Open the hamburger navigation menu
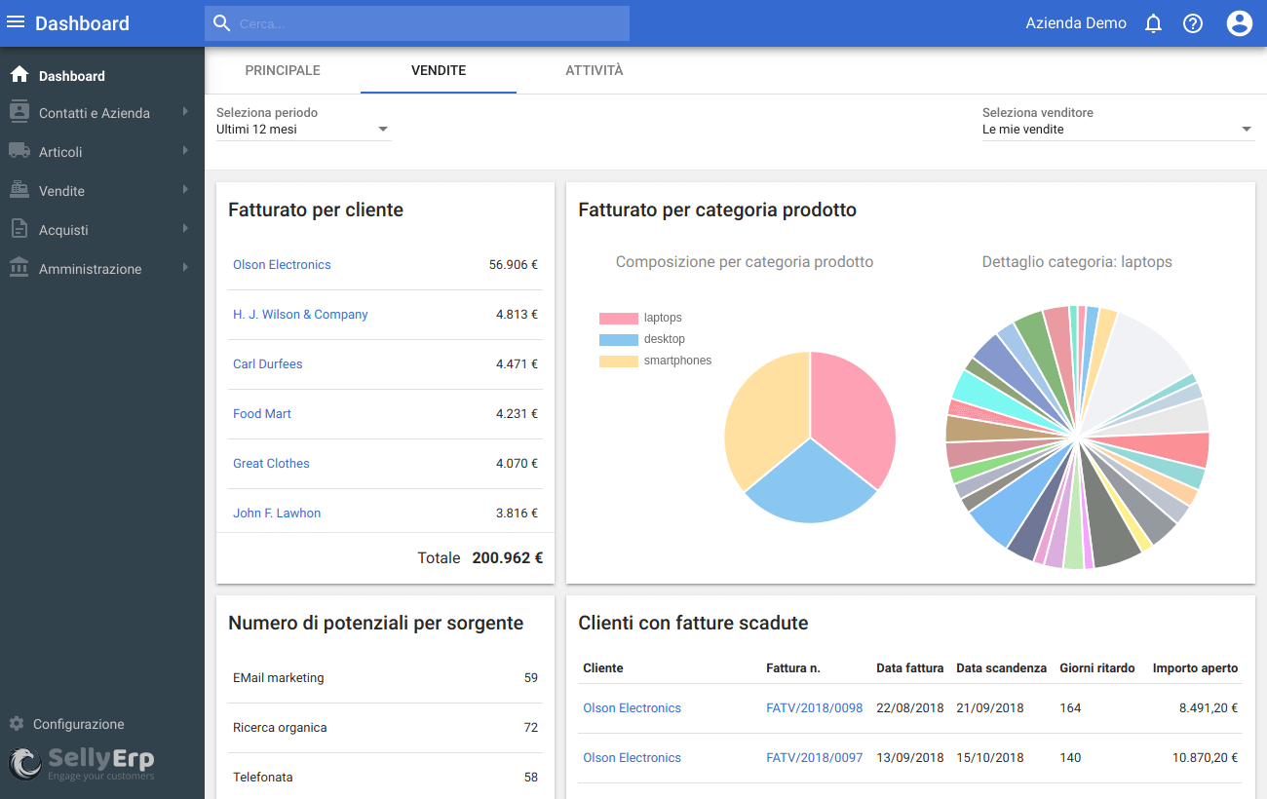1267x799 pixels. [x=16, y=22]
